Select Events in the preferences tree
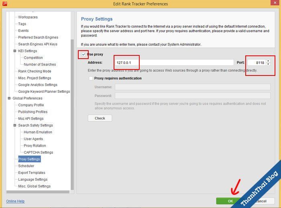The width and height of the screenshot is (281, 208). (23, 31)
